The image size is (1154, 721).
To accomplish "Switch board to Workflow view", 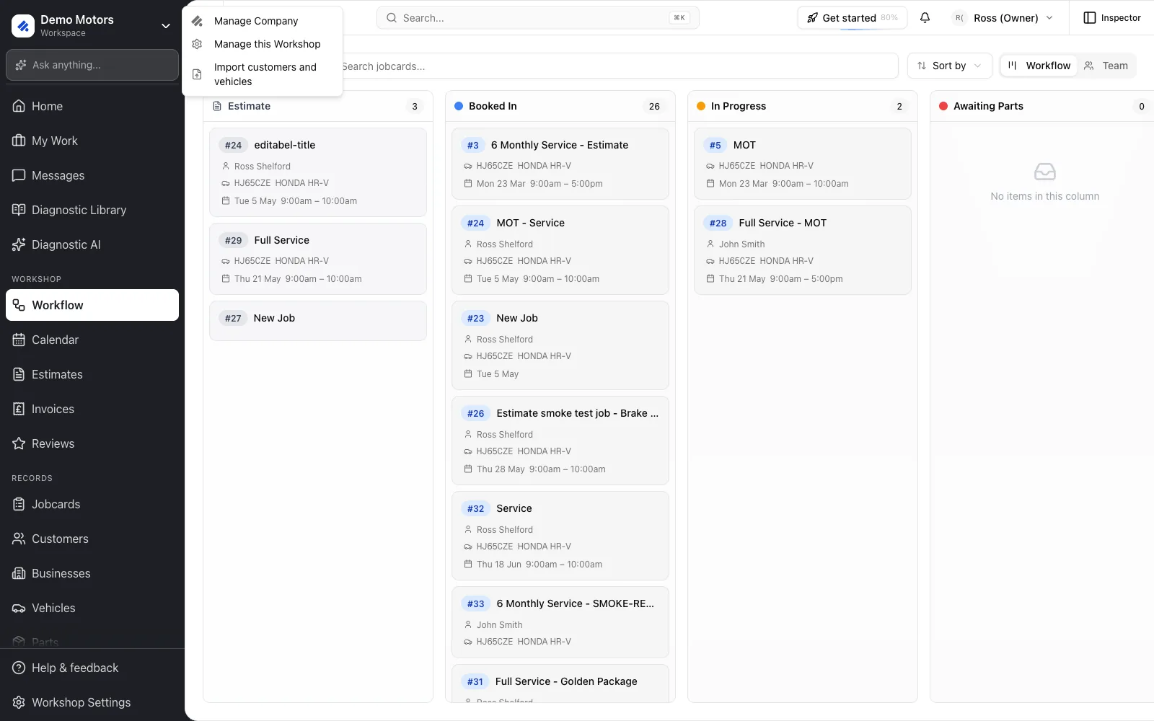I will point(1039,66).
